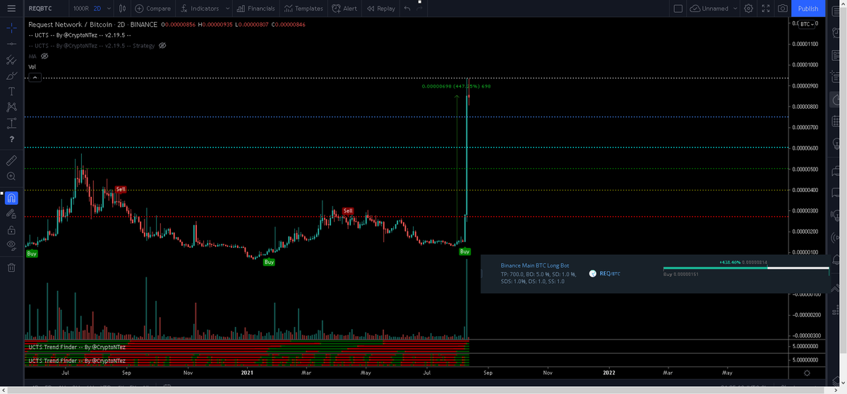Screen dimensions: 847x394
Task: Open the hamburger main menu
Action: pyautogui.click(x=11, y=8)
